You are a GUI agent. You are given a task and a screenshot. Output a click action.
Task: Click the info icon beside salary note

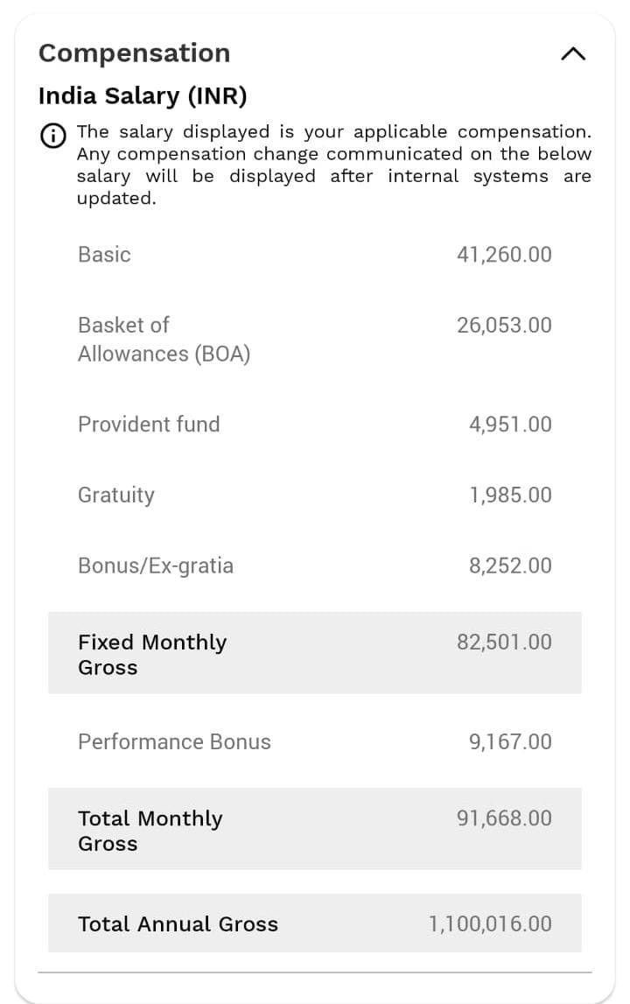[x=52, y=136]
